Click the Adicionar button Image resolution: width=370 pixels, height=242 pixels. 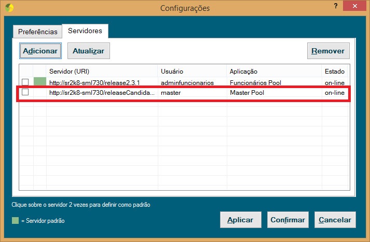pyautogui.click(x=40, y=51)
